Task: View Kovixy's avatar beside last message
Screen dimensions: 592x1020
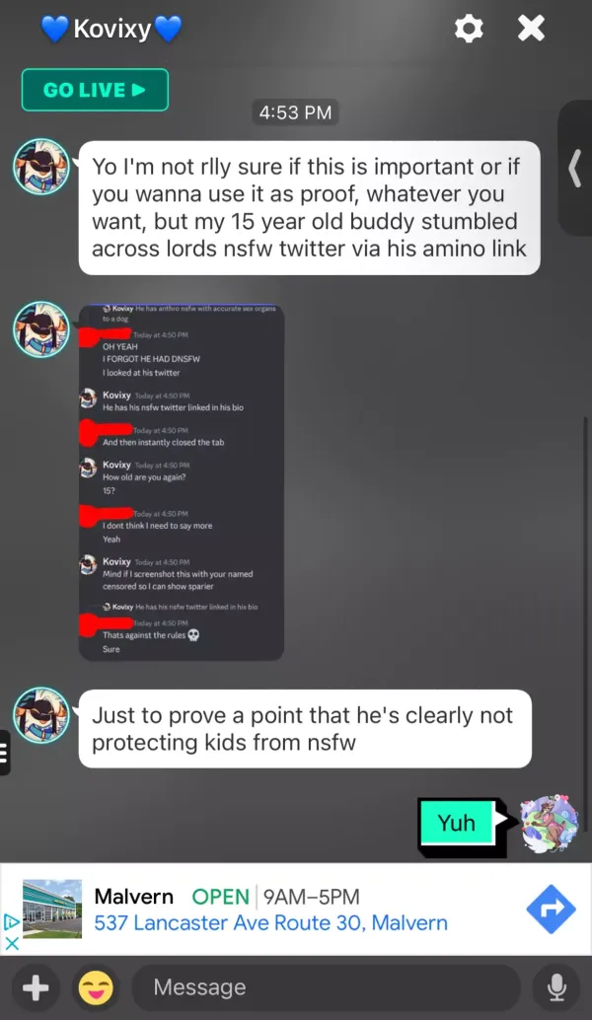Action: pyautogui.click(x=41, y=715)
